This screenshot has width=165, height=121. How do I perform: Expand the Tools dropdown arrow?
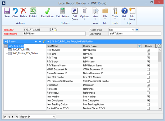pos(115,19)
